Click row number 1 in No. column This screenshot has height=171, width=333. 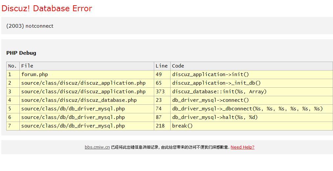(13, 74)
